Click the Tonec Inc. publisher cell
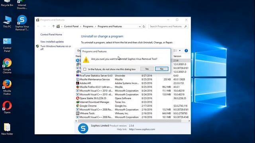Screen dimensions: 255x143 120,102
